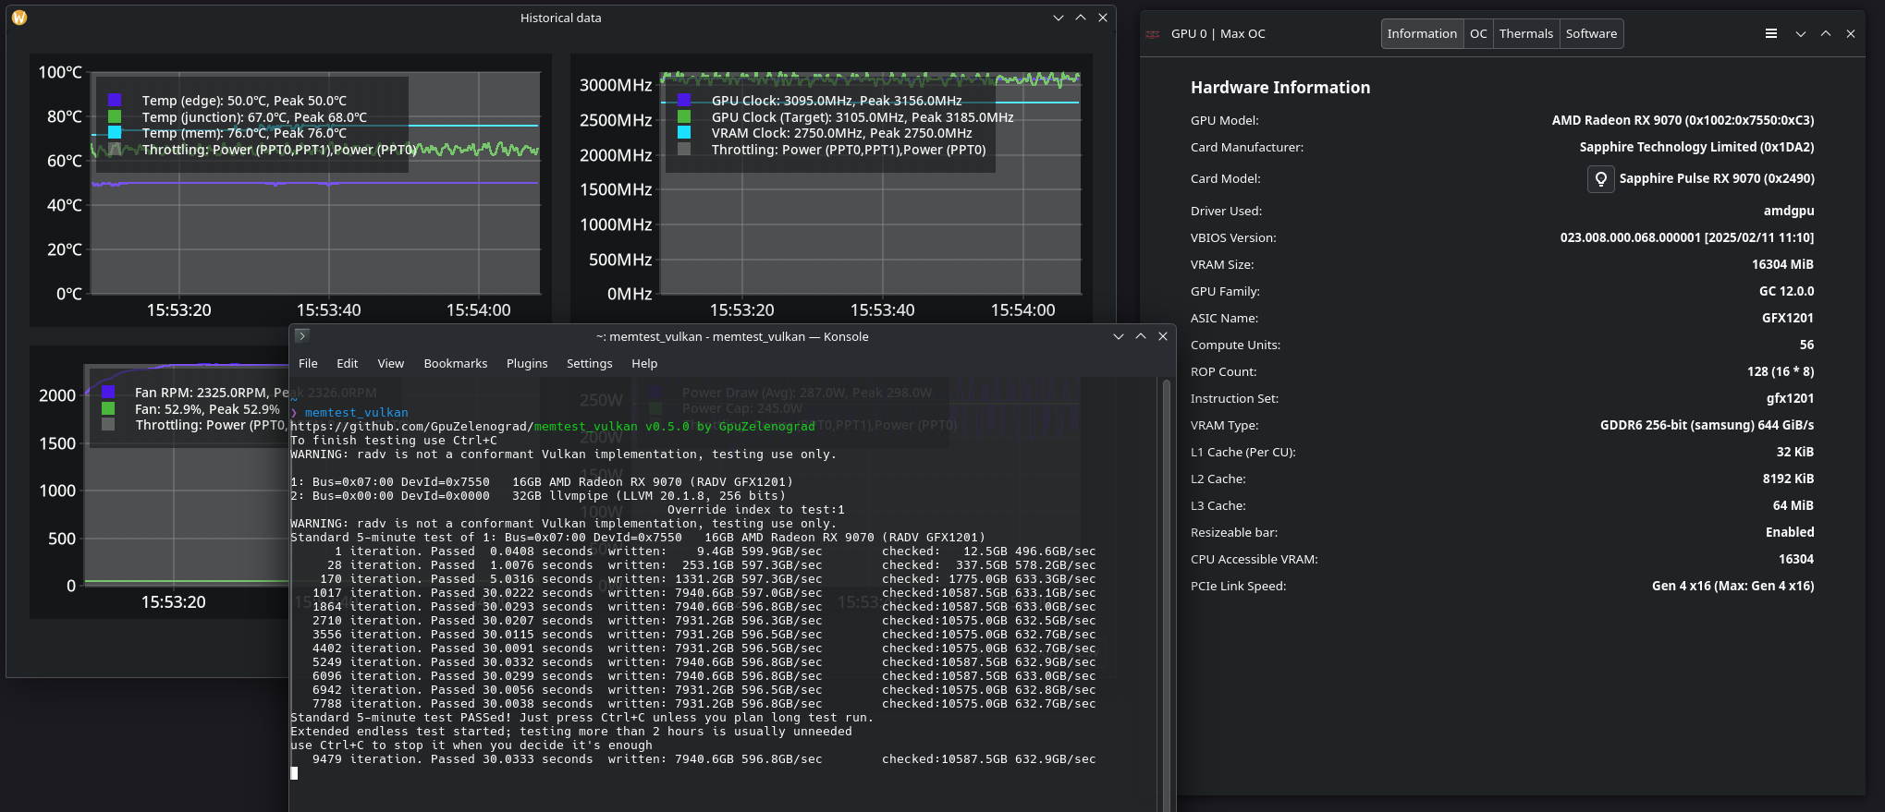Image resolution: width=1885 pixels, height=812 pixels.
Task: Close the GPU 0 Max OC window
Action: (1850, 33)
